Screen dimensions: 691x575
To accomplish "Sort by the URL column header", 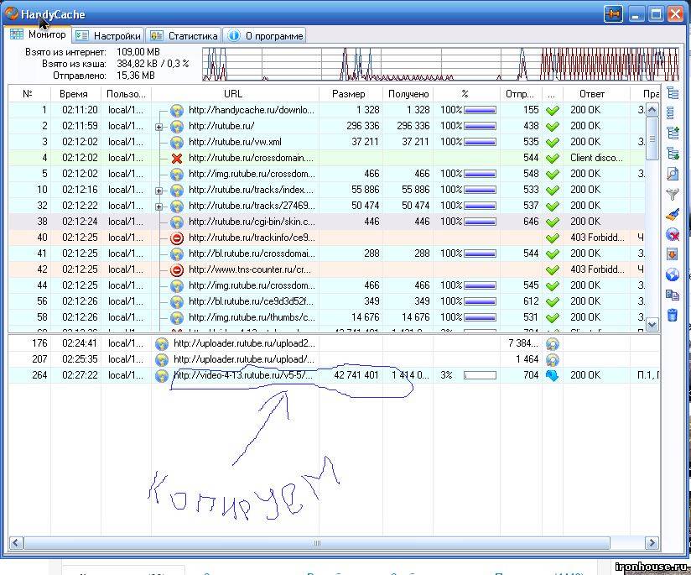I will [235, 93].
